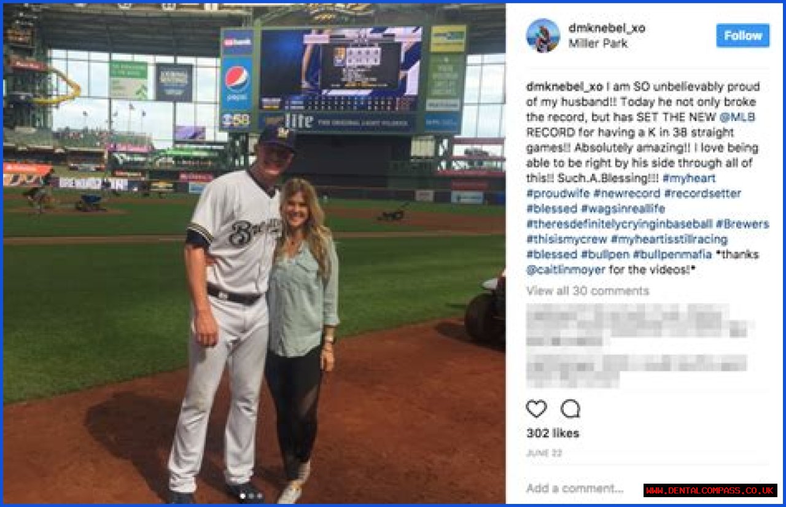The width and height of the screenshot is (786, 507).
Task: Show who liked via 302 likes
Action: [553, 433]
